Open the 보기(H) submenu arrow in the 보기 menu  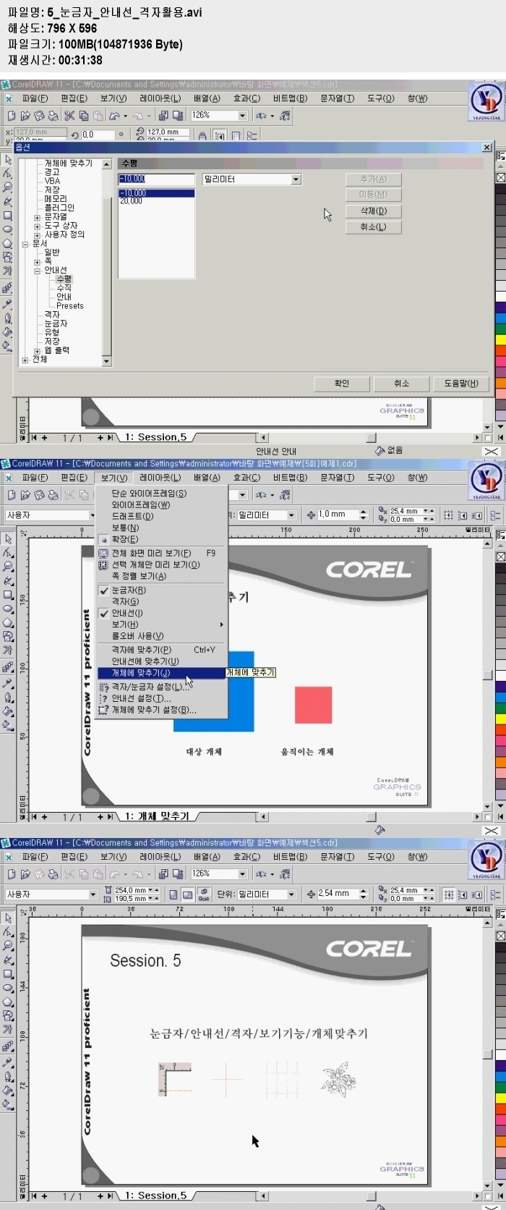click(x=222, y=625)
